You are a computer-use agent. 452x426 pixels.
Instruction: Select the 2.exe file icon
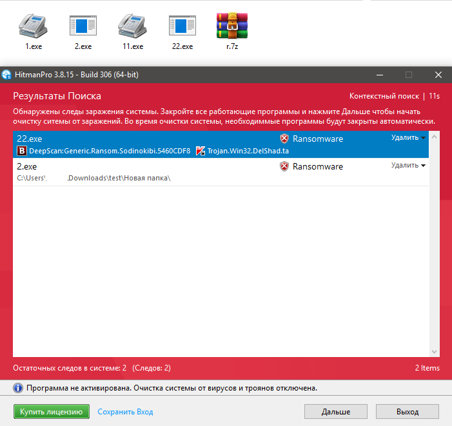point(83,26)
